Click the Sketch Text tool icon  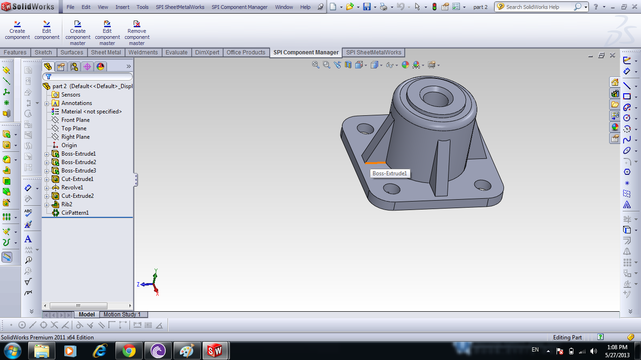coord(627,205)
